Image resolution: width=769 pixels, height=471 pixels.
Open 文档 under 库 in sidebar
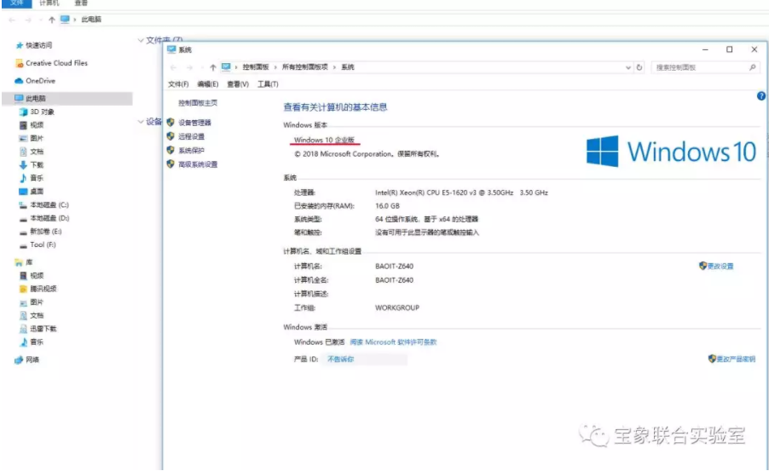coord(37,315)
